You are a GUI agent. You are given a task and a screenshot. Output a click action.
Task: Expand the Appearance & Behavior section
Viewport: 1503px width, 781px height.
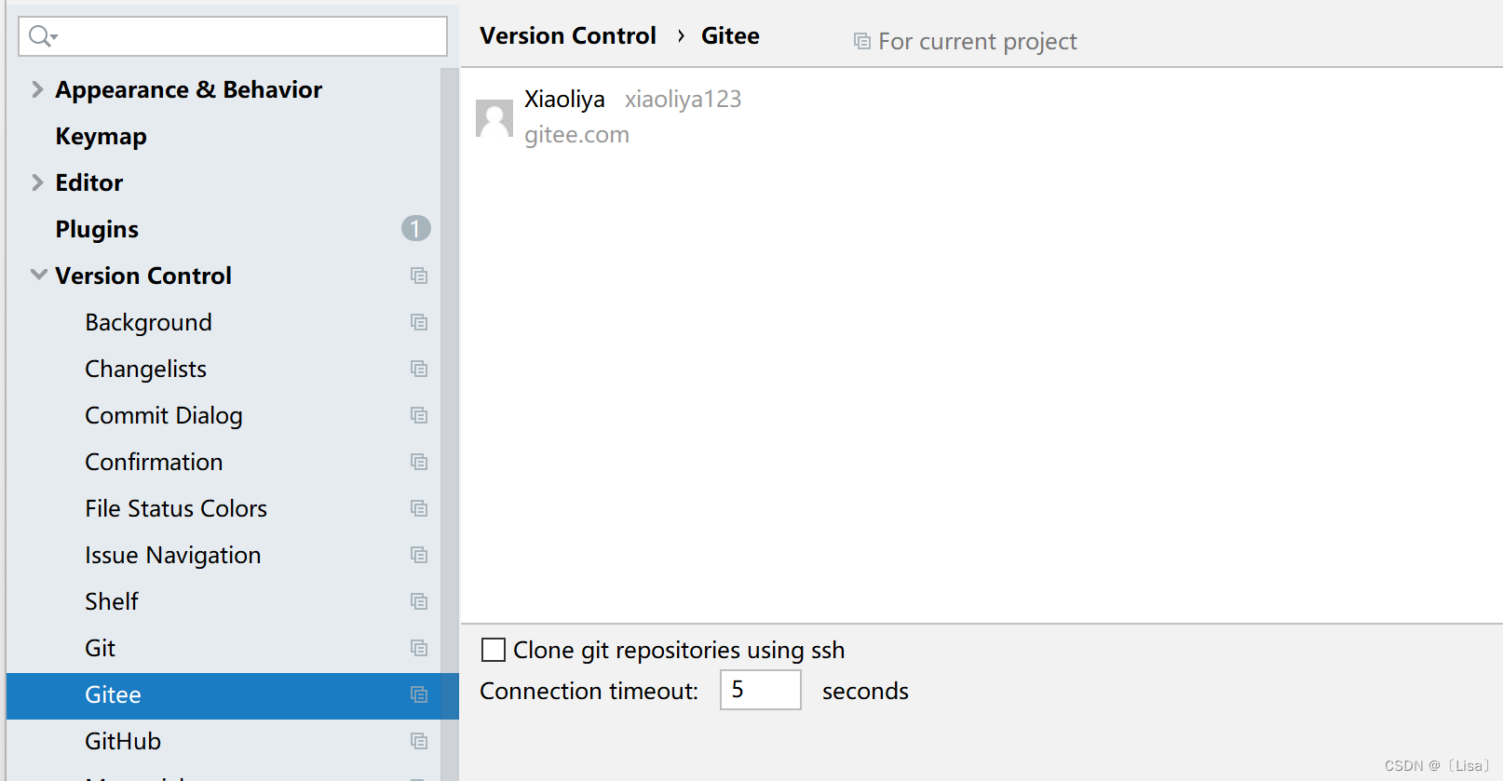pos(36,89)
